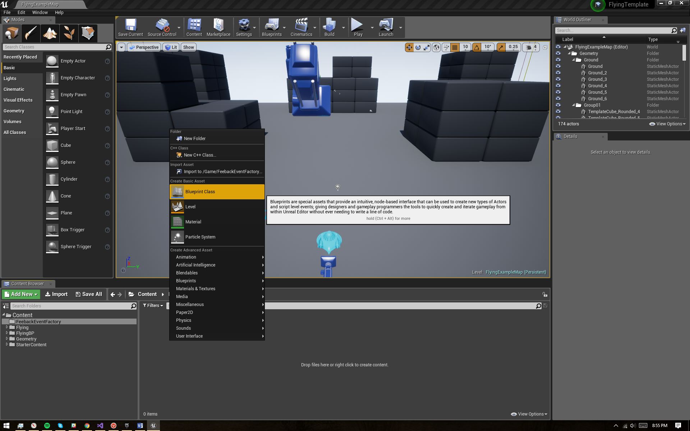Screen dimensions: 690x431
Task: Open Launch options dropdown arrow
Action: [400, 28]
